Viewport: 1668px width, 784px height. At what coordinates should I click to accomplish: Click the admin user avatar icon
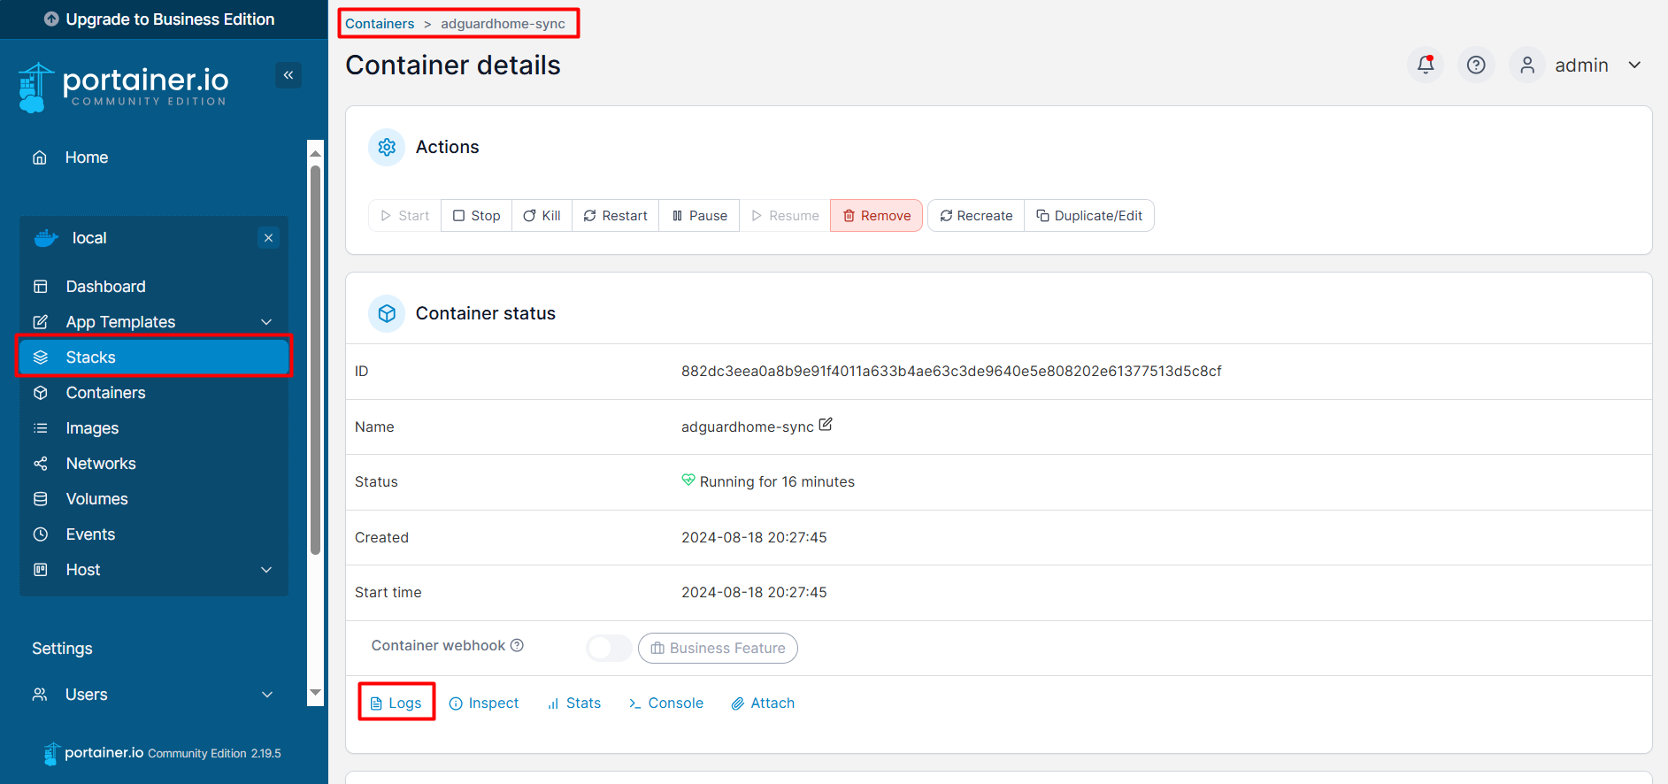coord(1527,65)
